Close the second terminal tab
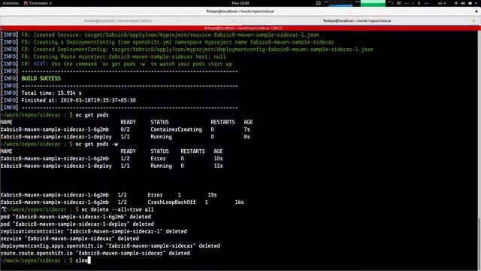Viewport: 481px width, 271px height. 474,20
